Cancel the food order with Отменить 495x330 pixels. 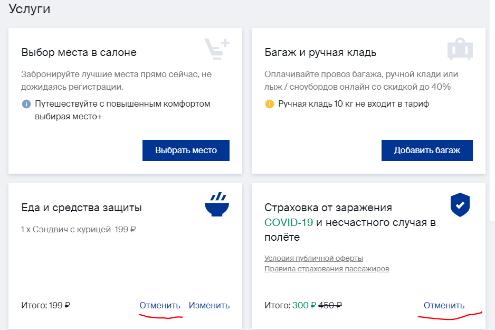pos(160,305)
